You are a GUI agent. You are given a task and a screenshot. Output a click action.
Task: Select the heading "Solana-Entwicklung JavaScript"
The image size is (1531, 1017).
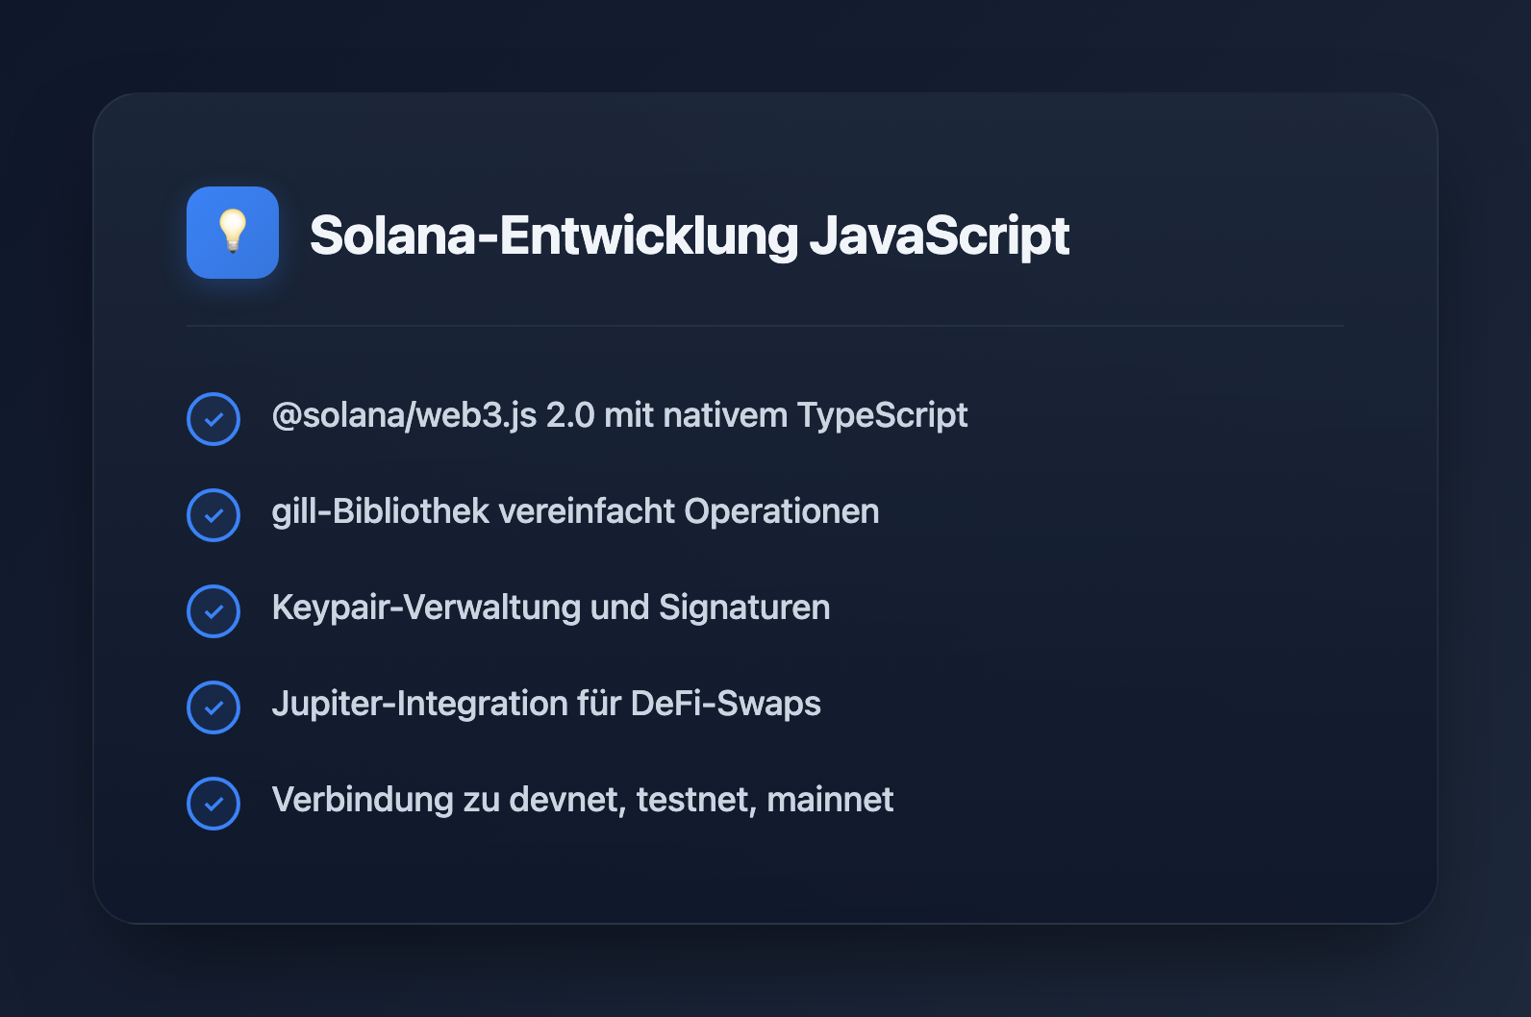tap(690, 236)
